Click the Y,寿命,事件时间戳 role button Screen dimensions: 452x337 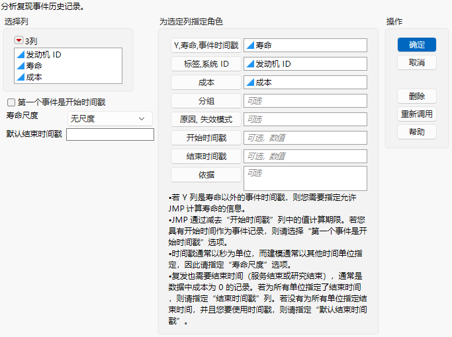(206, 46)
